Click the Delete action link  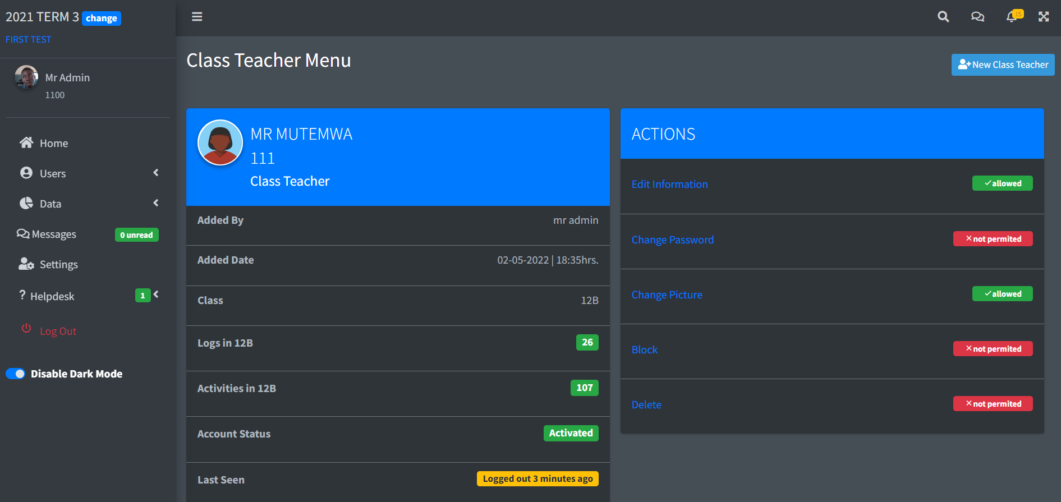click(646, 404)
